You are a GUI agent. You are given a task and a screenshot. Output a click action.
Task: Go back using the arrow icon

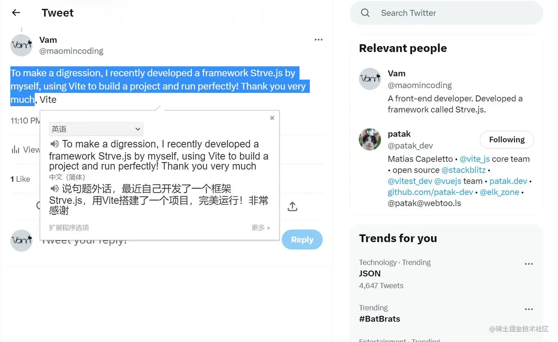click(x=16, y=13)
